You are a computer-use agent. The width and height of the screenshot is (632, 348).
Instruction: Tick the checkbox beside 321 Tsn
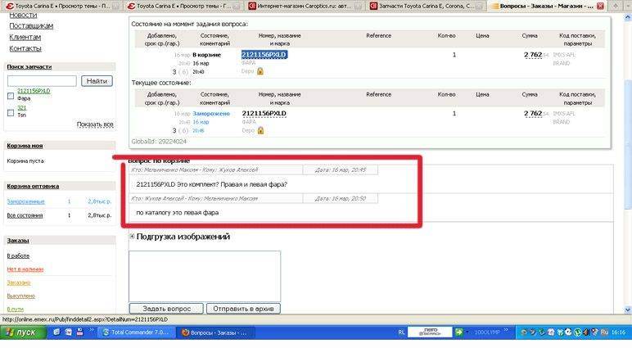click(11, 112)
